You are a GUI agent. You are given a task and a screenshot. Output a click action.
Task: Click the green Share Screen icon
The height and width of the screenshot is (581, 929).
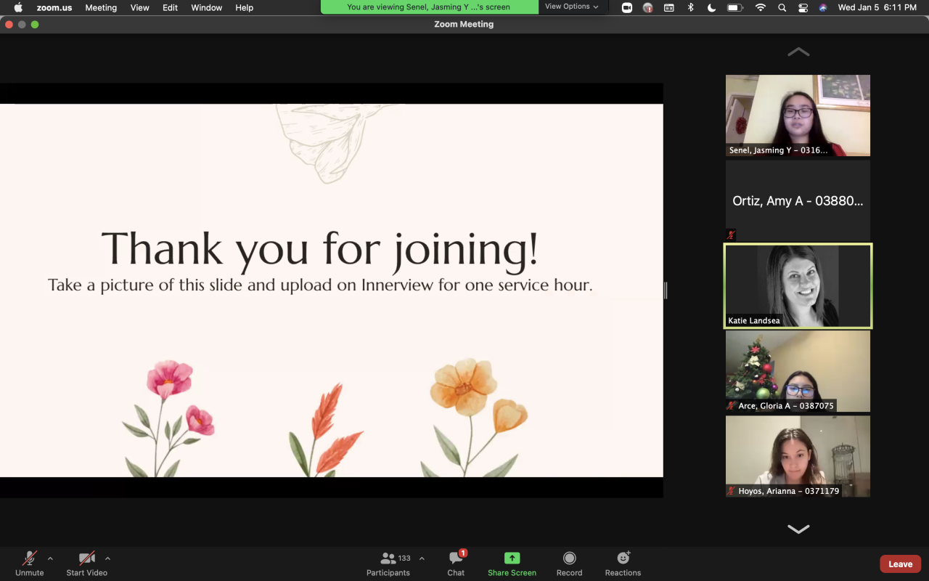512,558
